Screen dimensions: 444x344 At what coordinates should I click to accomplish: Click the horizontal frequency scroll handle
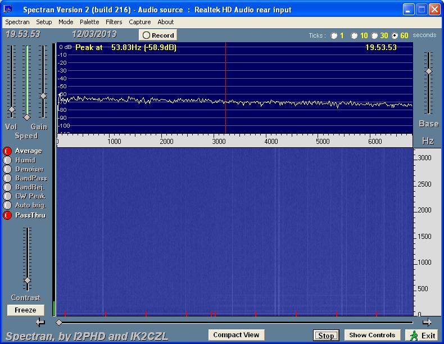click(x=59, y=322)
